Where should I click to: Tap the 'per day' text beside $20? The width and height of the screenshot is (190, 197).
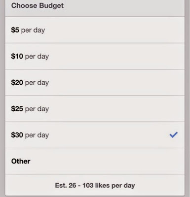[37, 83]
